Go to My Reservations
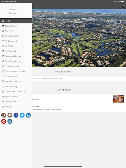126x168 pixels. [x=16, y=36]
